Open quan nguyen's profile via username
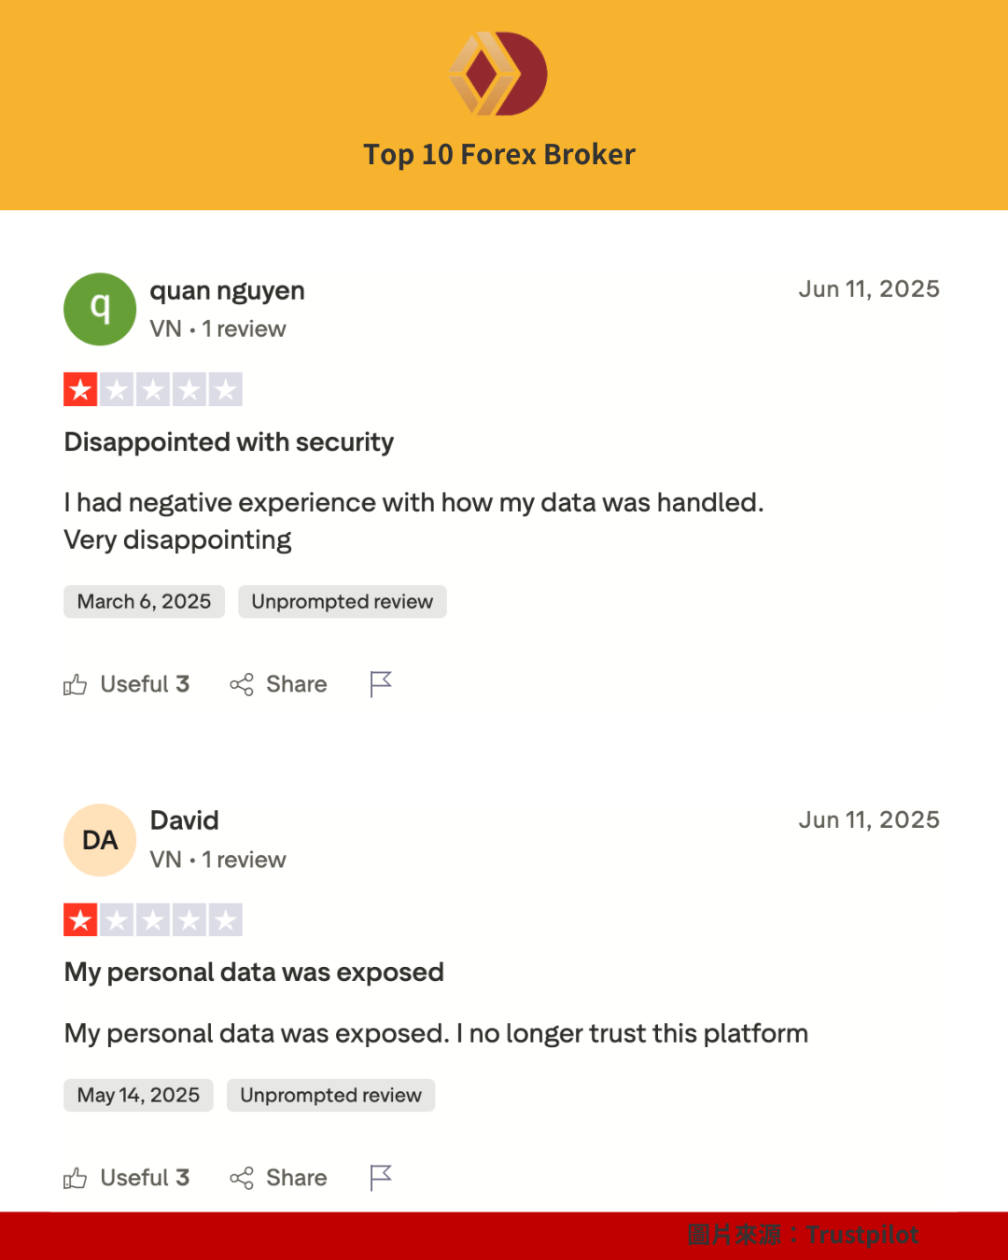This screenshot has height=1260, width=1008. coord(227,290)
